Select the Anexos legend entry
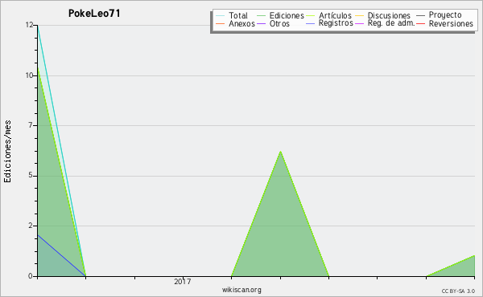 pos(235,23)
